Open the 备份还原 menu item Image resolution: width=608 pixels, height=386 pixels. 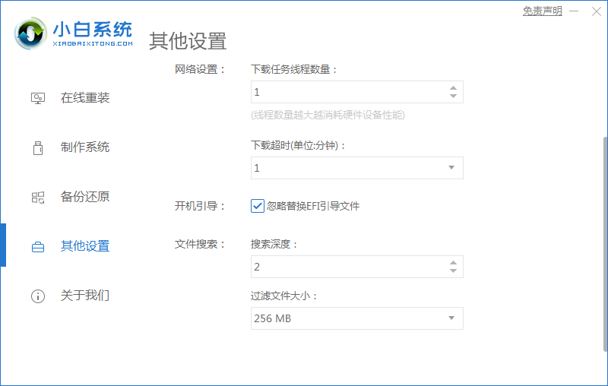[x=85, y=197]
